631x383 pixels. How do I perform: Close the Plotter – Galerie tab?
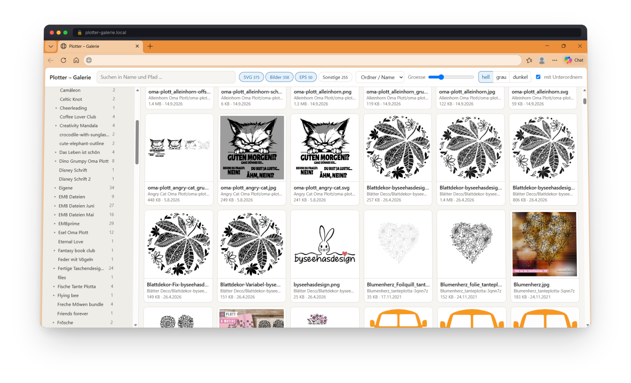(137, 46)
